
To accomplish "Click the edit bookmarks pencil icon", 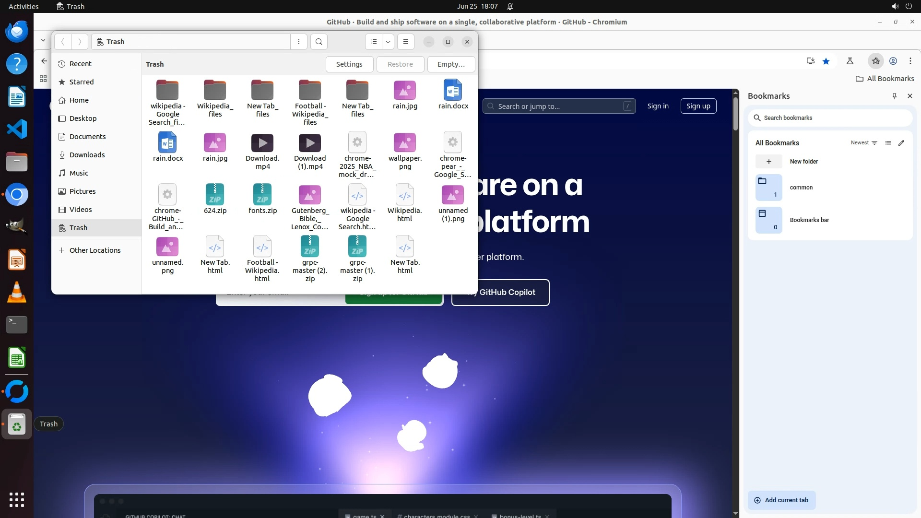I will [901, 143].
